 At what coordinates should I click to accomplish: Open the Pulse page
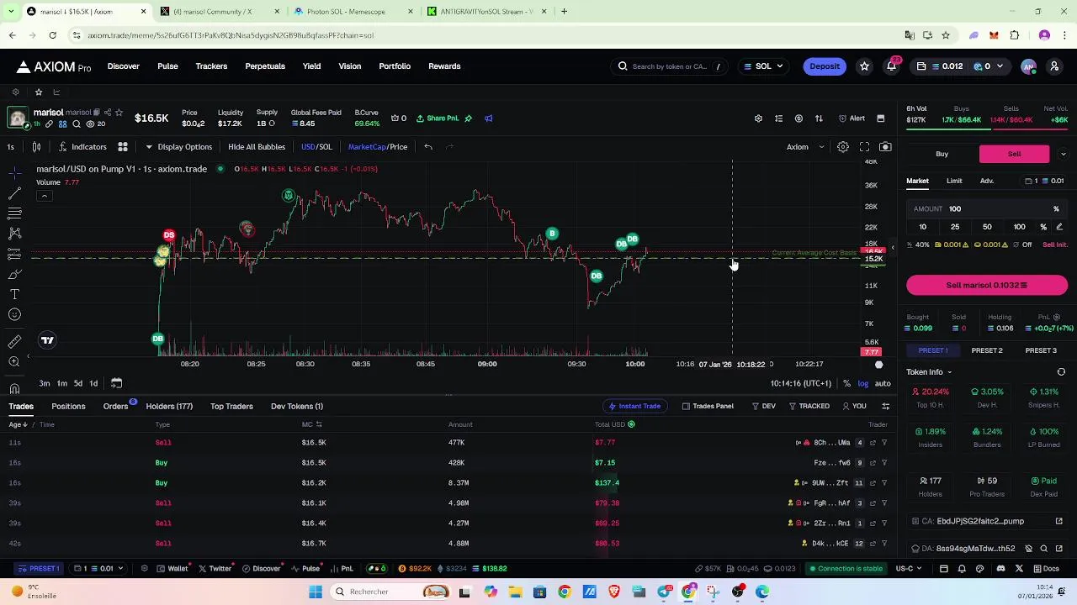point(167,66)
